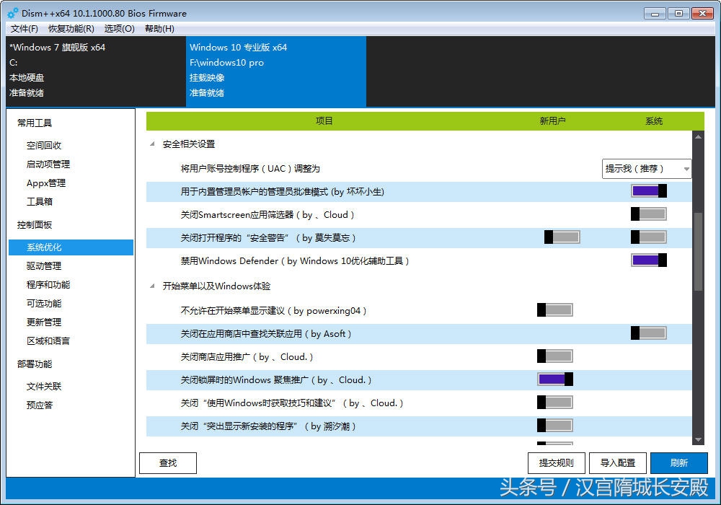
Task: Collapse the 安全相关设置 group
Action: pyautogui.click(x=152, y=144)
